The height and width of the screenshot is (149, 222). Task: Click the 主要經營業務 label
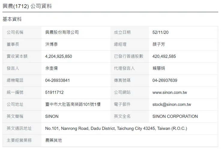pyautogui.click(x=19, y=140)
